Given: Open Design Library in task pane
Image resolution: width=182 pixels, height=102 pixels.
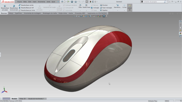Looking at the screenshot, I should tap(180, 25).
